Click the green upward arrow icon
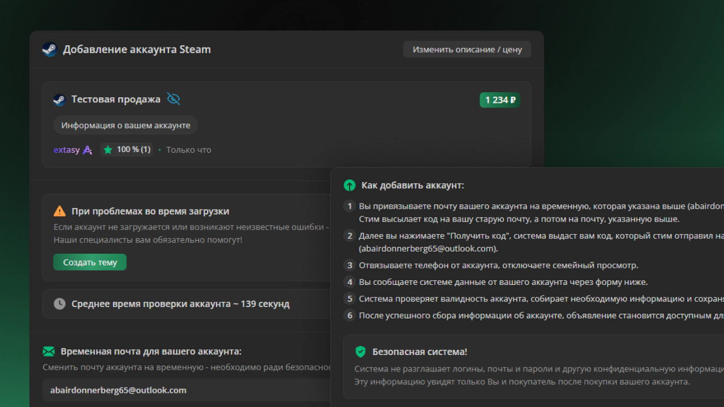The image size is (724, 407). (x=350, y=185)
